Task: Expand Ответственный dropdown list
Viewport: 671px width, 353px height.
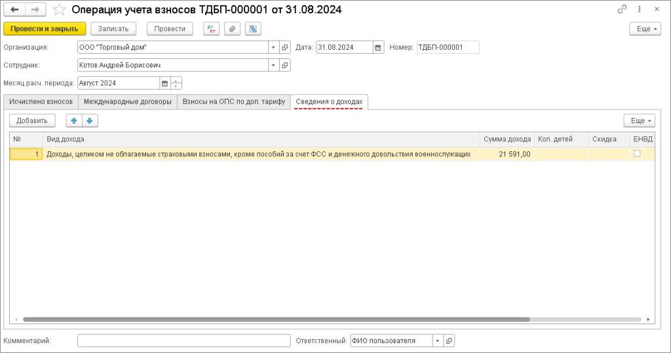Action: (x=437, y=341)
